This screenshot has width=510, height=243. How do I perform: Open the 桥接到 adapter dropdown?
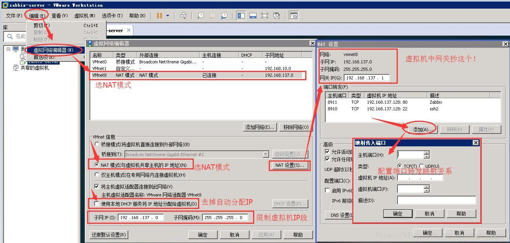pos(266,155)
